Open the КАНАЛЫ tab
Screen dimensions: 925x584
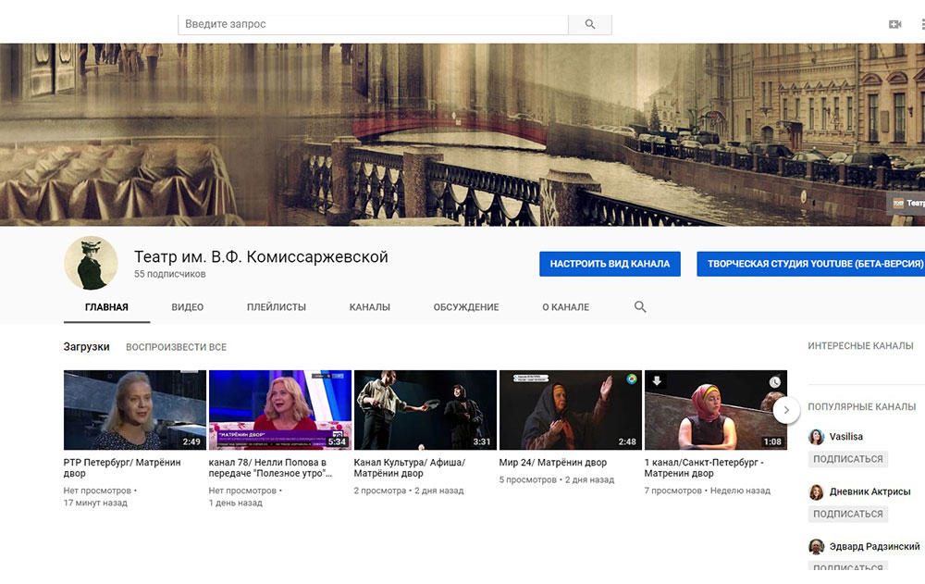(x=370, y=307)
